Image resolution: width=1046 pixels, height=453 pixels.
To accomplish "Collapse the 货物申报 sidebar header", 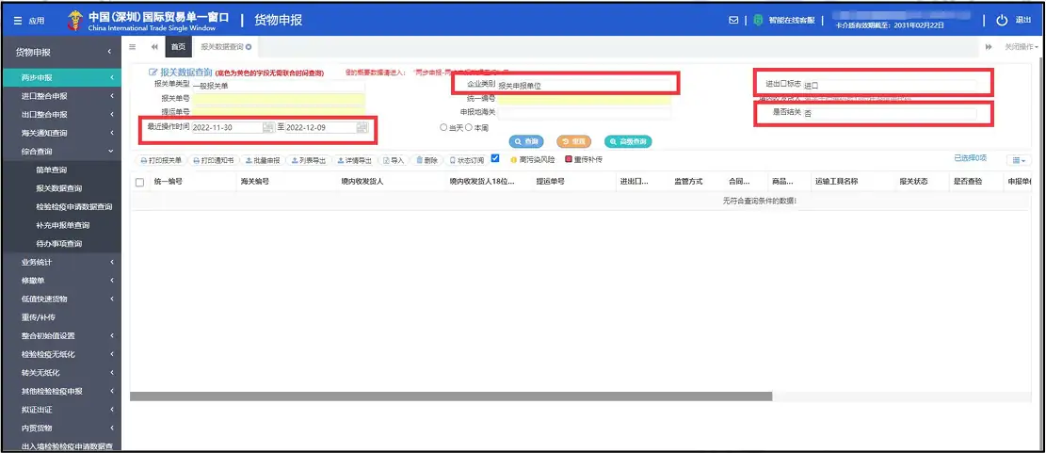I will pos(60,52).
